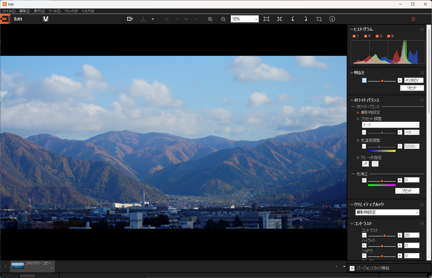Viewport: 432px width, 278px height.
Task: Click the zoom in magnifier
Action: pos(210,19)
